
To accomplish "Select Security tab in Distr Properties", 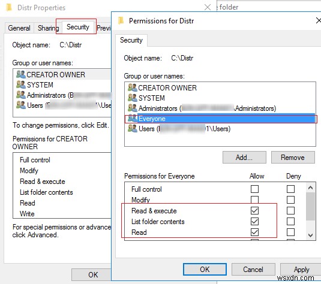I will tap(78, 27).
